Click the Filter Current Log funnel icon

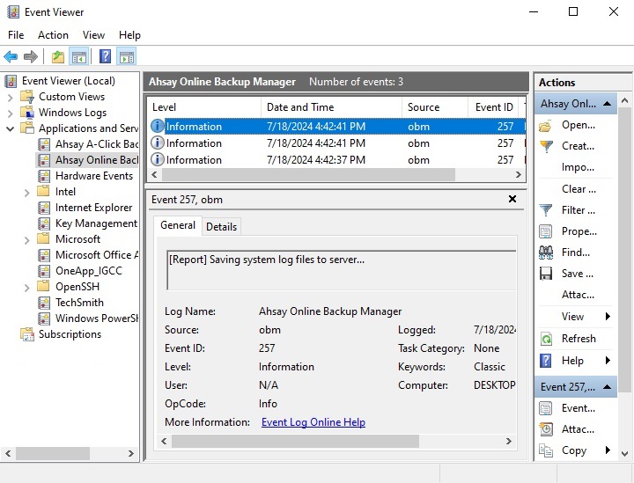click(545, 210)
